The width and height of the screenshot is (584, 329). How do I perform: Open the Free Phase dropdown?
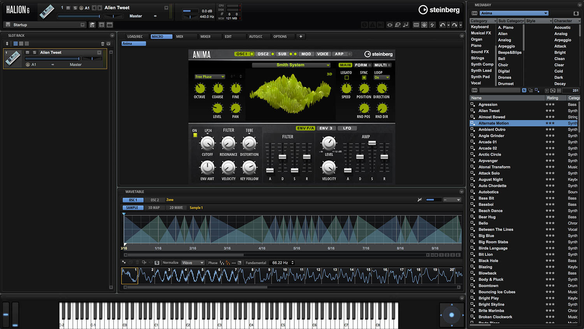point(209,77)
